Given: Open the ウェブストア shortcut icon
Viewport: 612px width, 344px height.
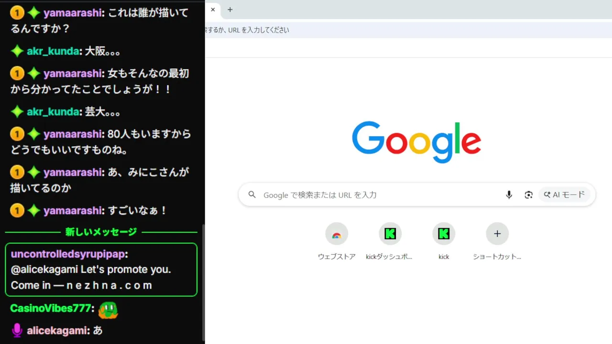Looking at the screenshot, I should (x=337, y=234).
